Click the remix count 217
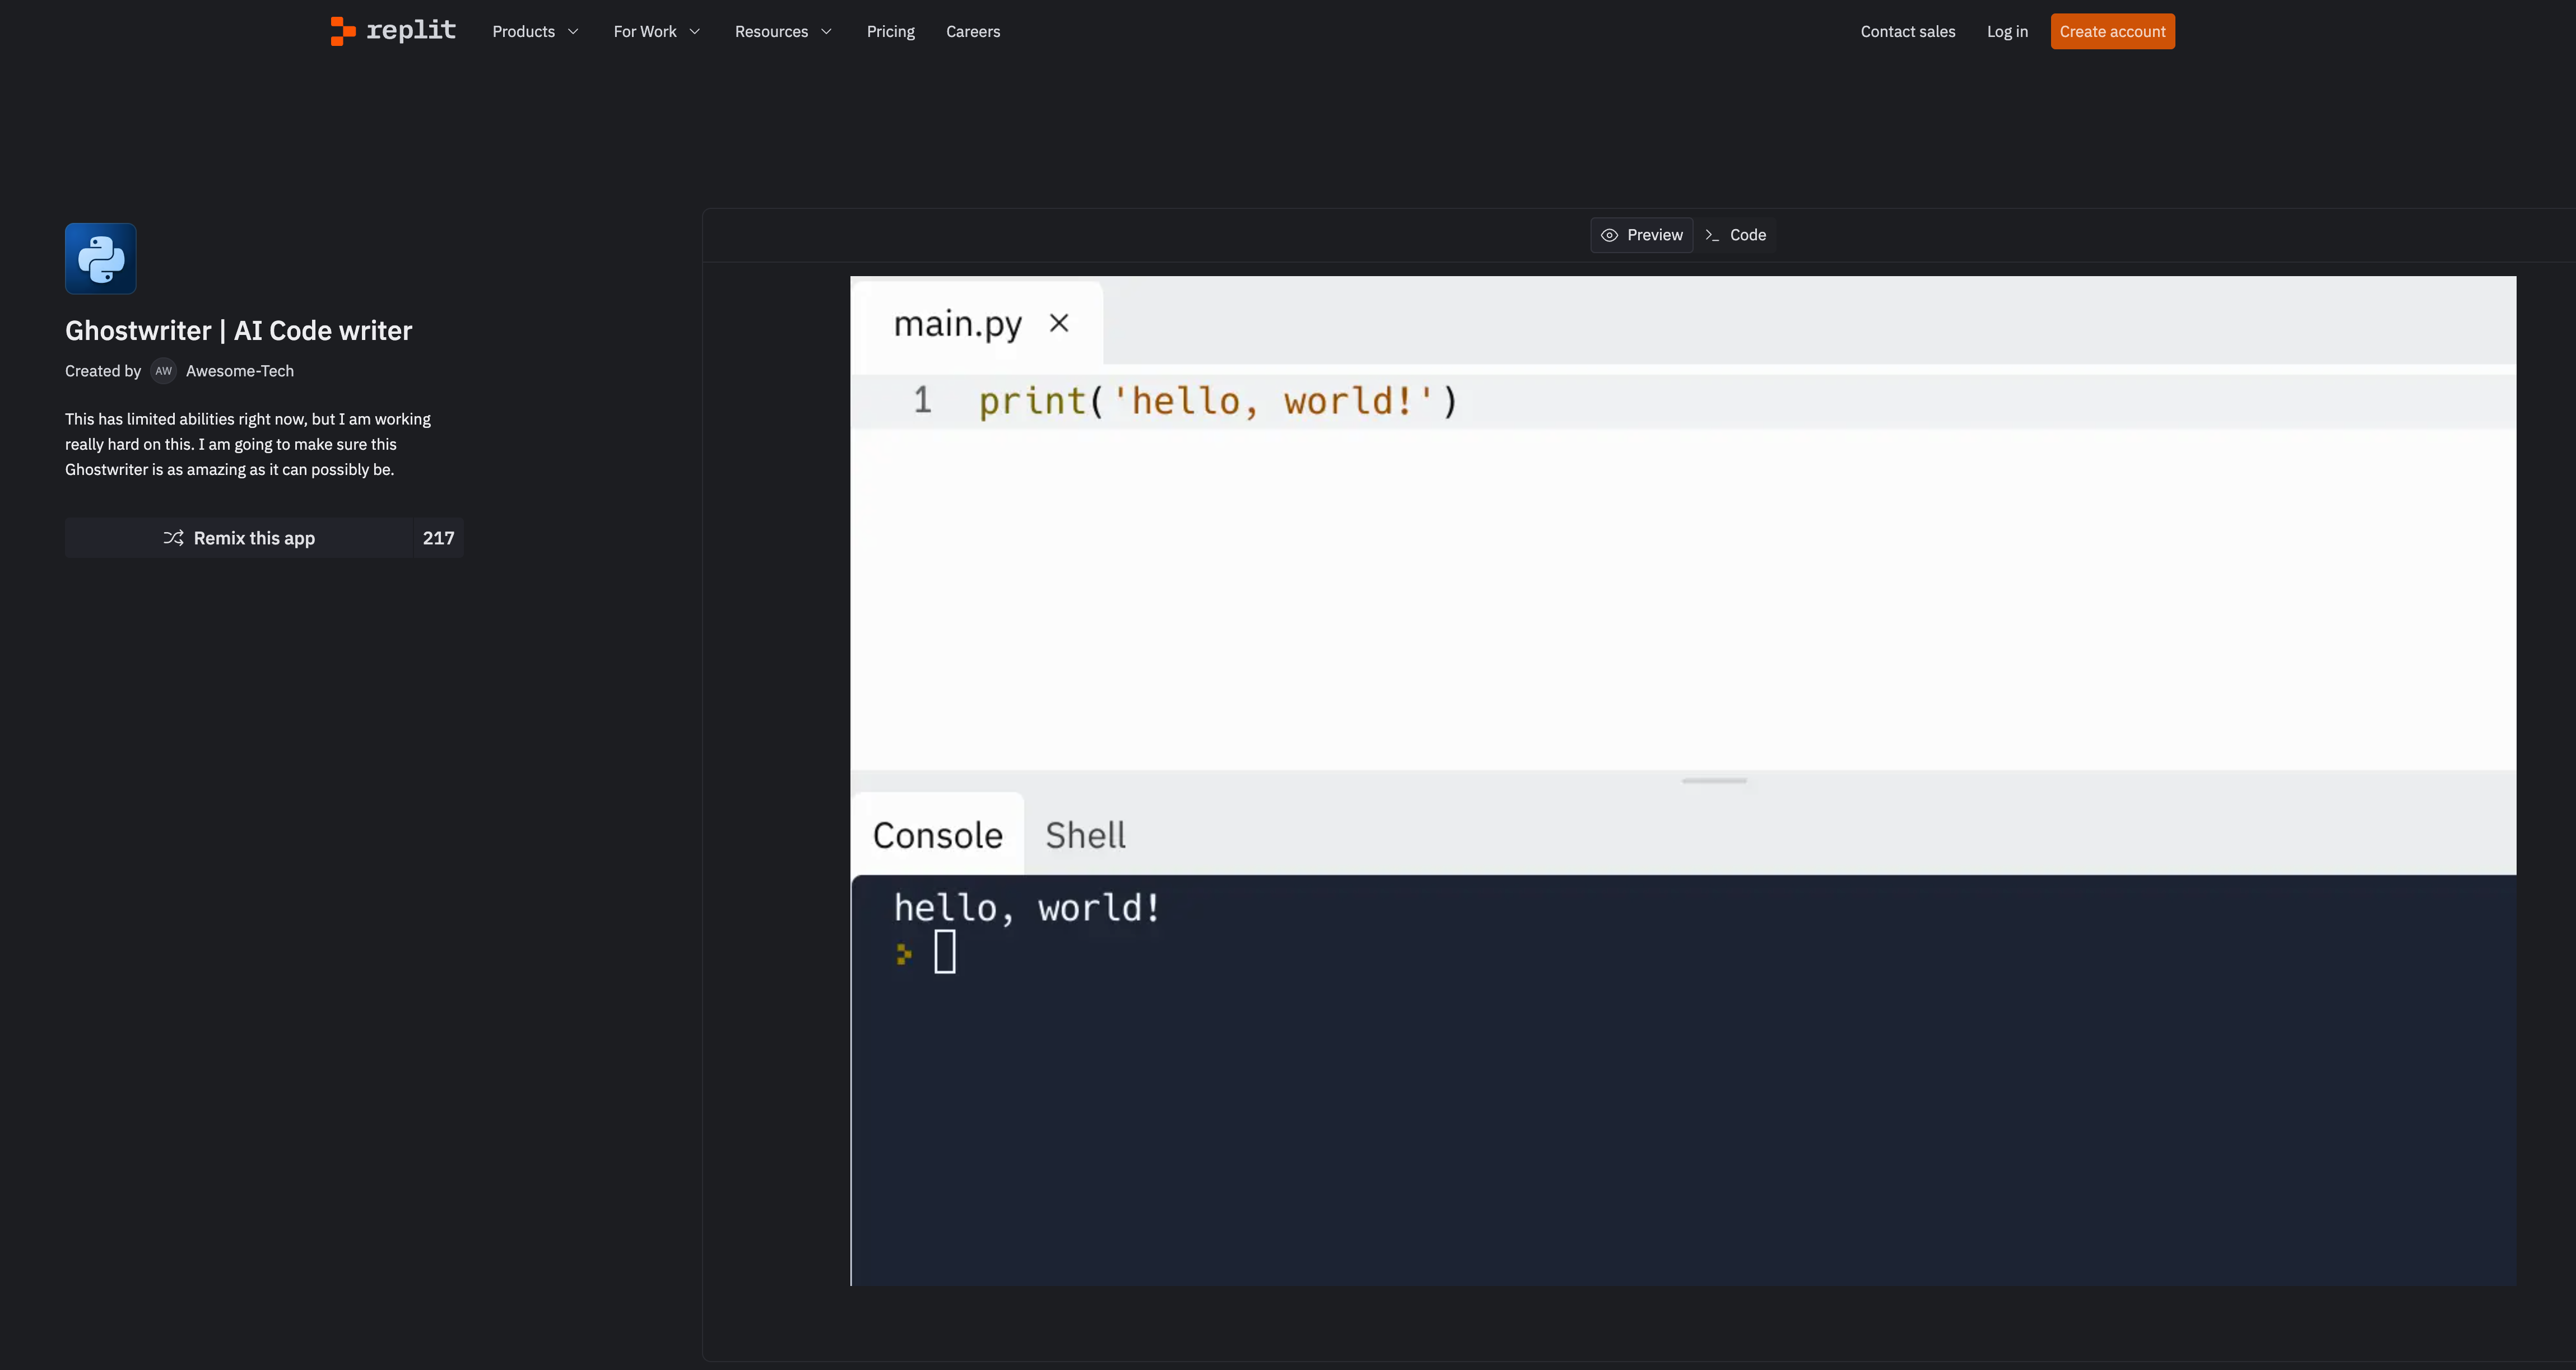This screenshot has width=2576, height=1370. coord(438,538)
